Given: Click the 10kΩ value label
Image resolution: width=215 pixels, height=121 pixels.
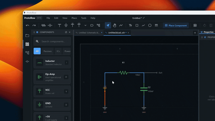Looking at the screenshot, I should (x=138, y=75).
